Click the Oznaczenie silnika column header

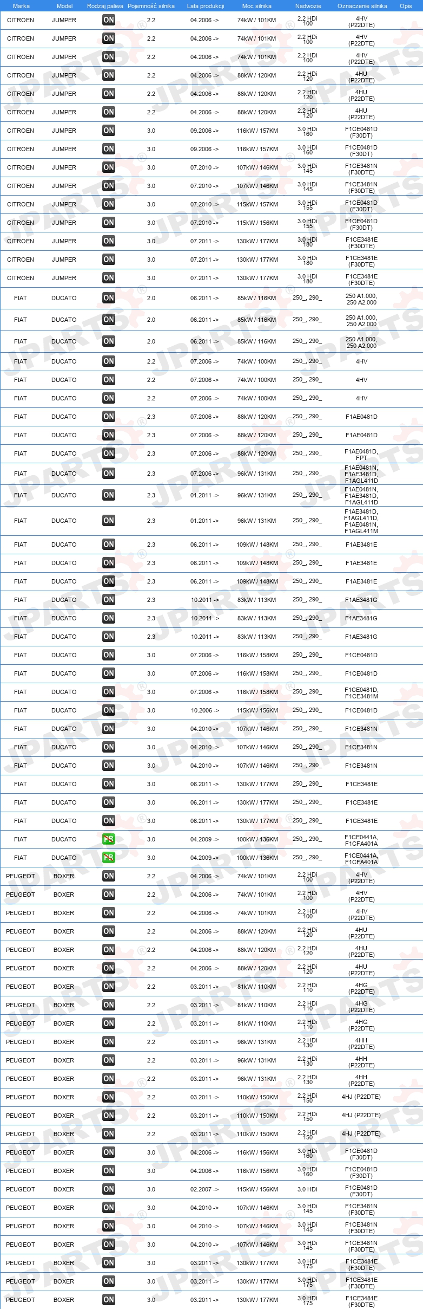tap(362, 6)
